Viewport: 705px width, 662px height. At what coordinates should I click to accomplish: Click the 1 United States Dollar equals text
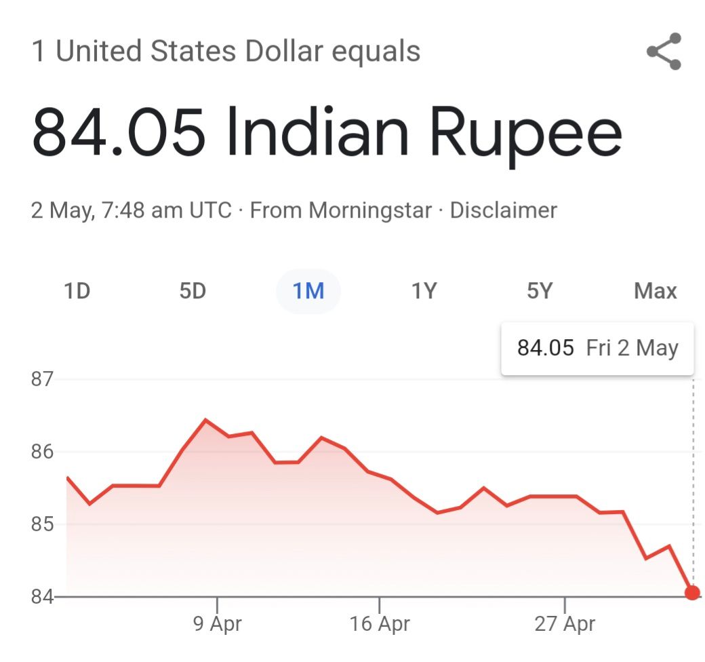coord(226,52)
